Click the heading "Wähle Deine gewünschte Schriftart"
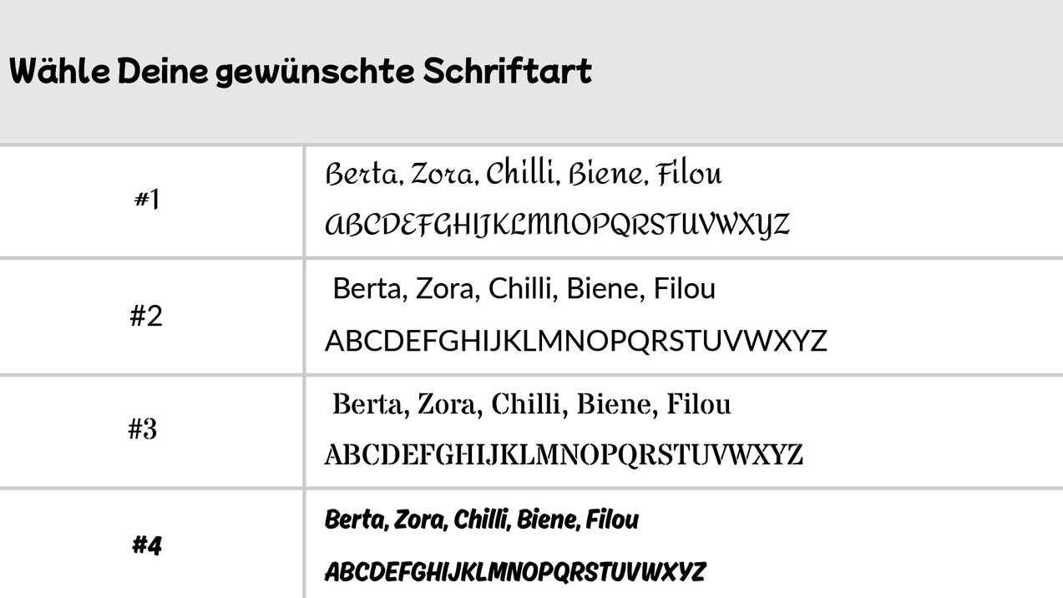1063x598 pixels. point(301,72)
